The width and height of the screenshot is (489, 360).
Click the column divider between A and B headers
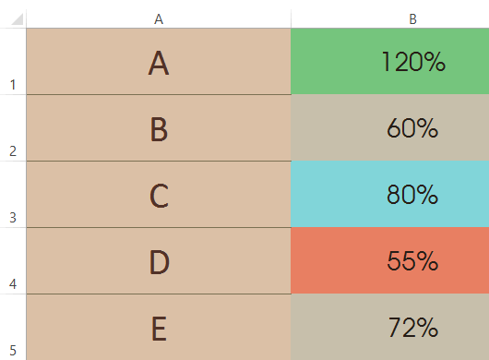[x=291, y=18]
